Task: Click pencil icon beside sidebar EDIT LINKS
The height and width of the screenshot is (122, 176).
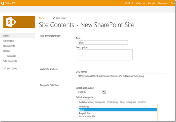Action: tap(5, 69)
